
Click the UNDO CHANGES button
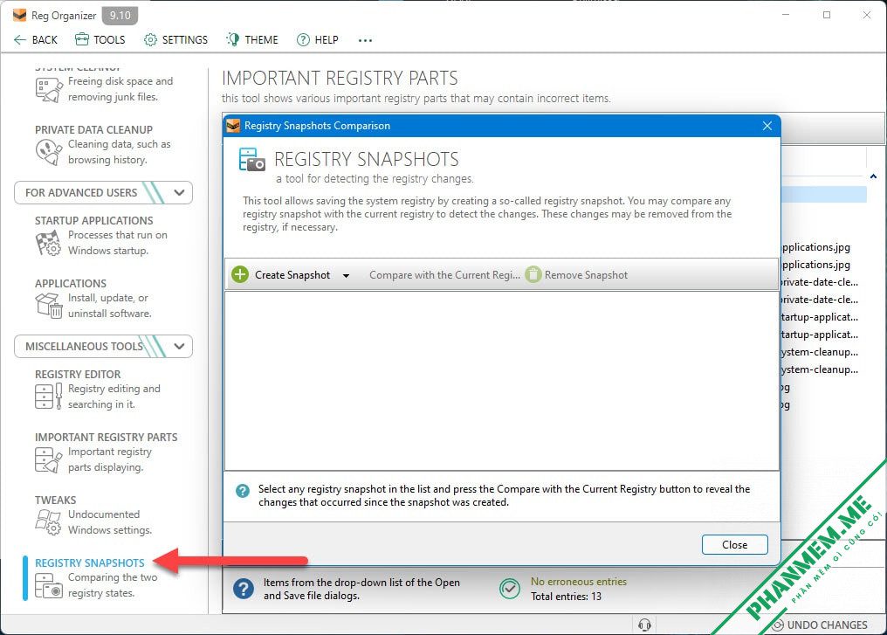pos(821,625)
